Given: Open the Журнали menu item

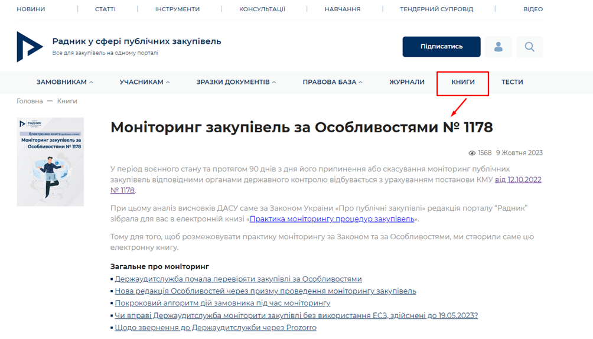Looking at the screenshot, I should tap(406, 82).
